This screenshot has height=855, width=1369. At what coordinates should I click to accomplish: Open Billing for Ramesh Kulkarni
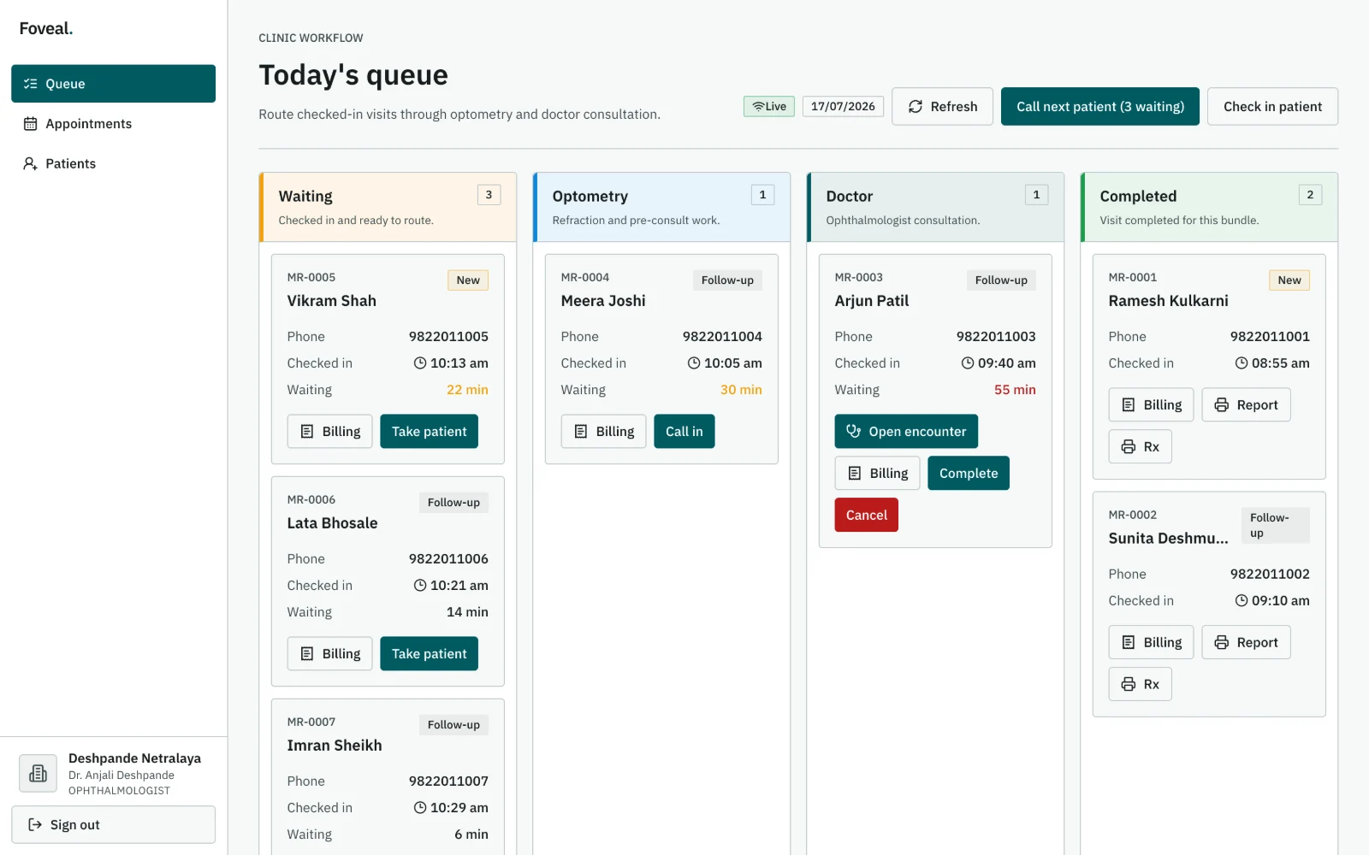pyautogui.click(x=1151, y=405)
